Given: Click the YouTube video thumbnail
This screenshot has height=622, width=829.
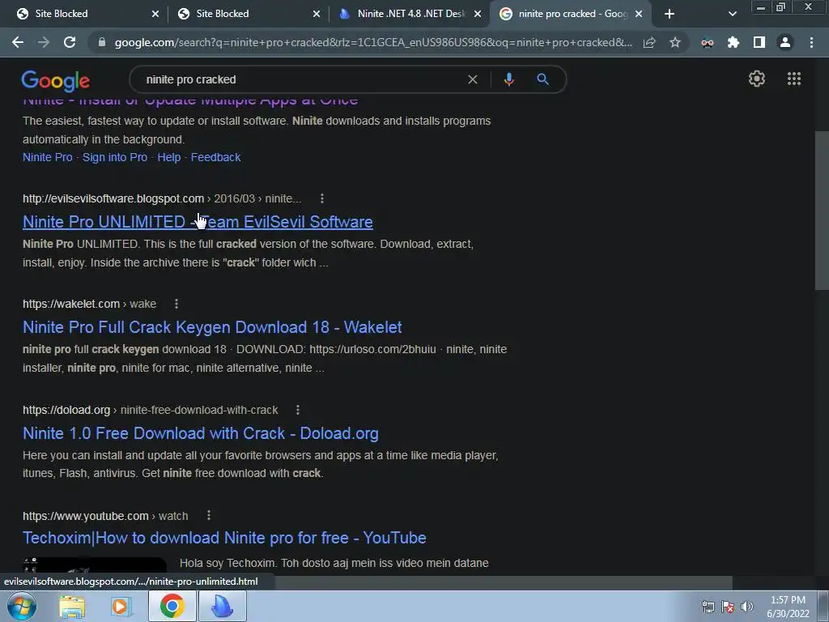Looking at the screenshot, I should (x=94, y=566).
